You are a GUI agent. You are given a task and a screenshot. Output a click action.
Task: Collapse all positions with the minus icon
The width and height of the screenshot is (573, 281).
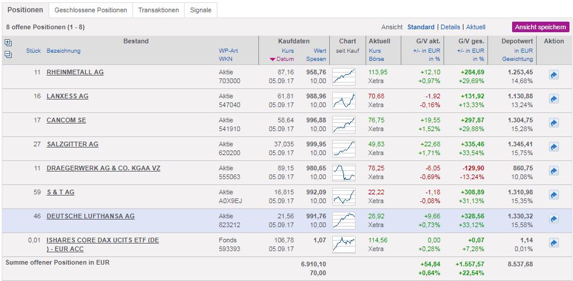[x=8, y=54]
